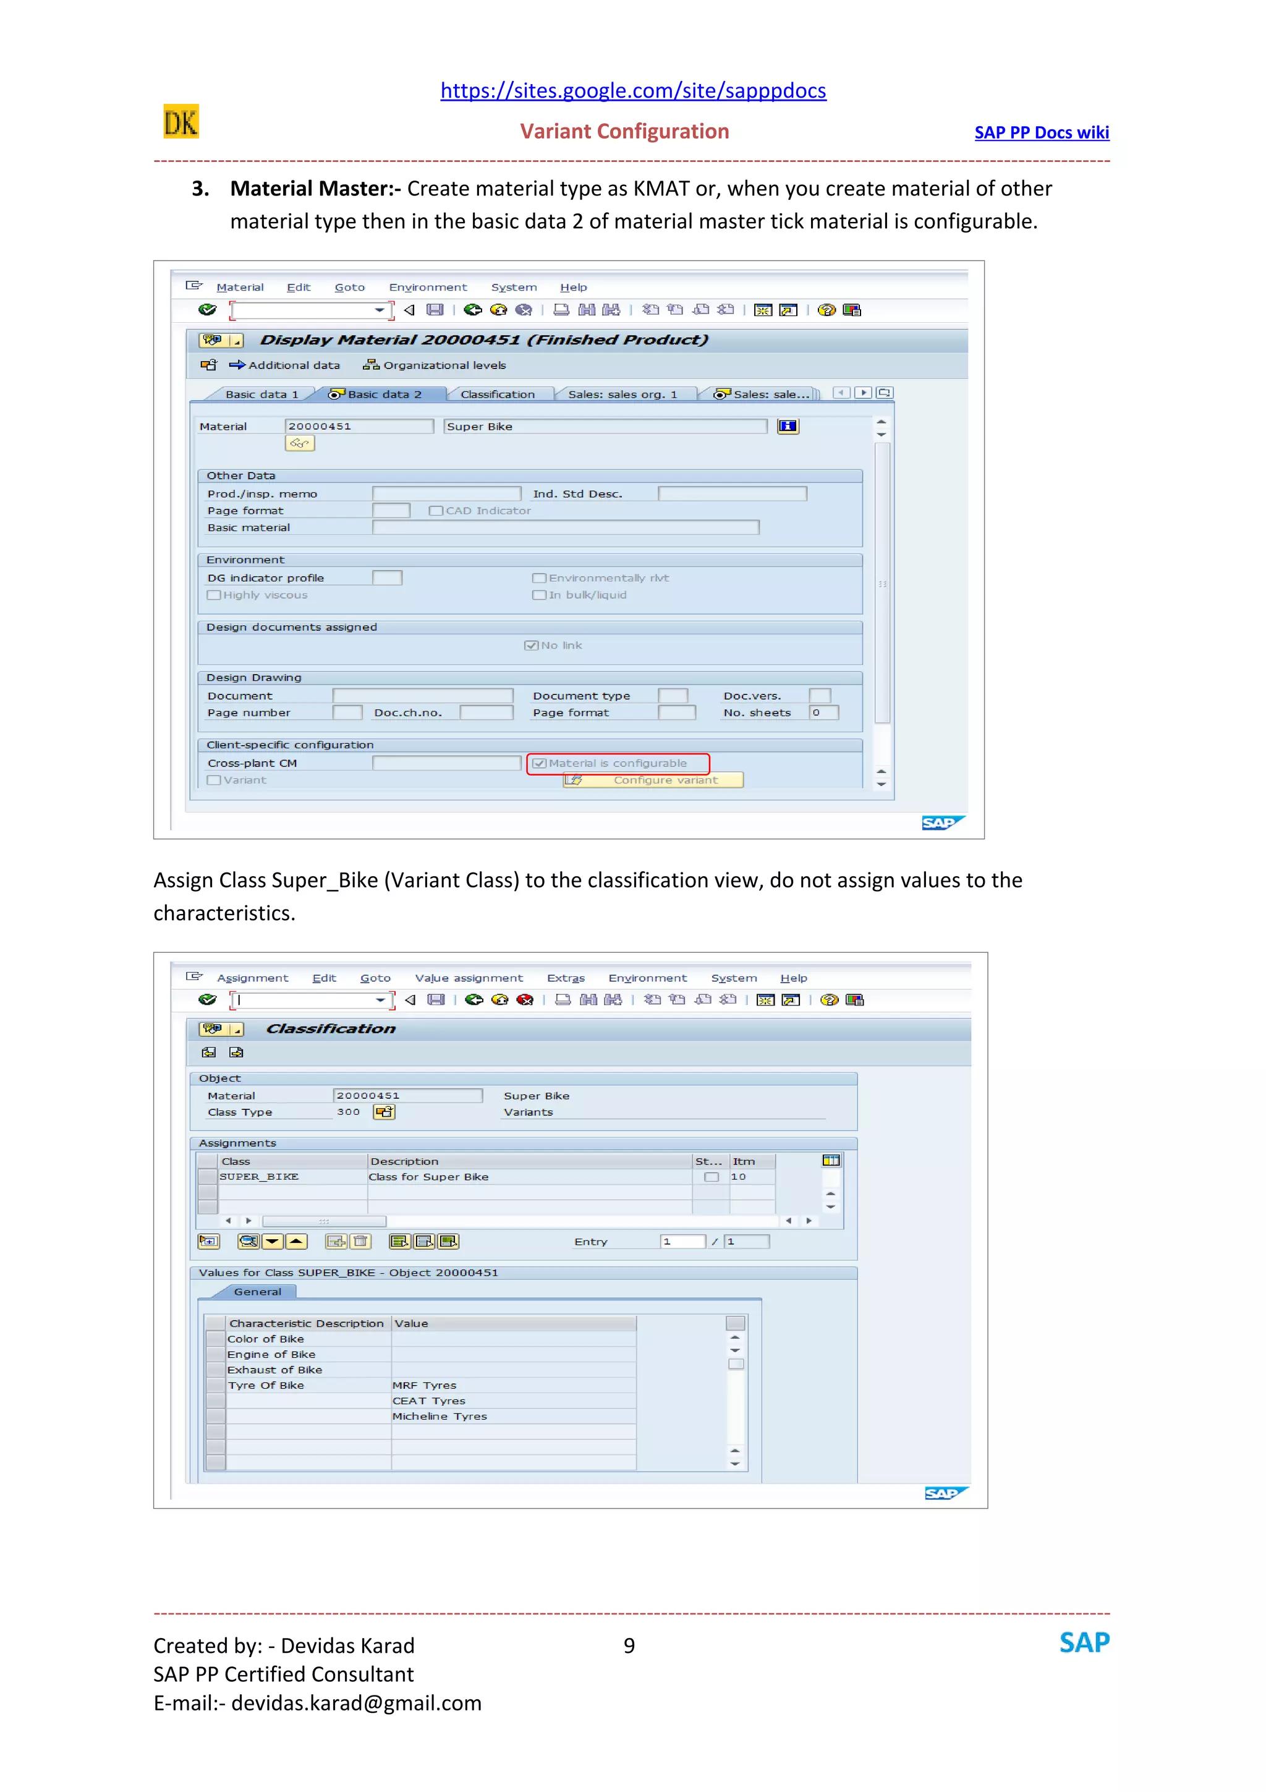Viewport: 1266px width, 1792px height.
Task: Switch to the Sales: sales org. 1 tab
Action: click(622, 394)
